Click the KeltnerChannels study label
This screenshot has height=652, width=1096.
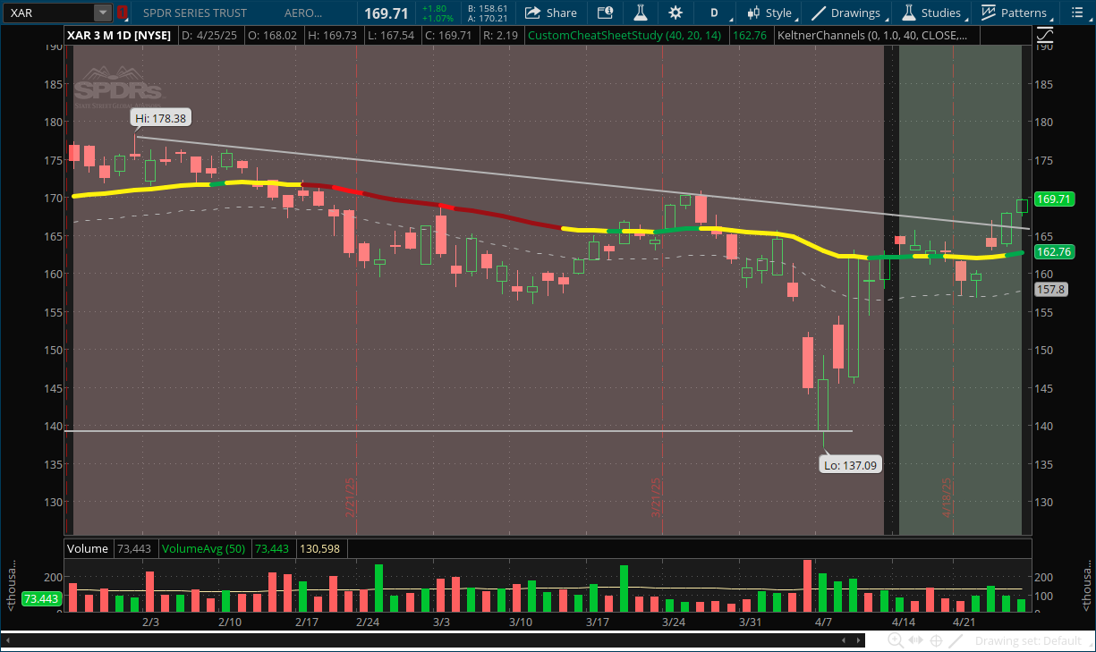874,35
